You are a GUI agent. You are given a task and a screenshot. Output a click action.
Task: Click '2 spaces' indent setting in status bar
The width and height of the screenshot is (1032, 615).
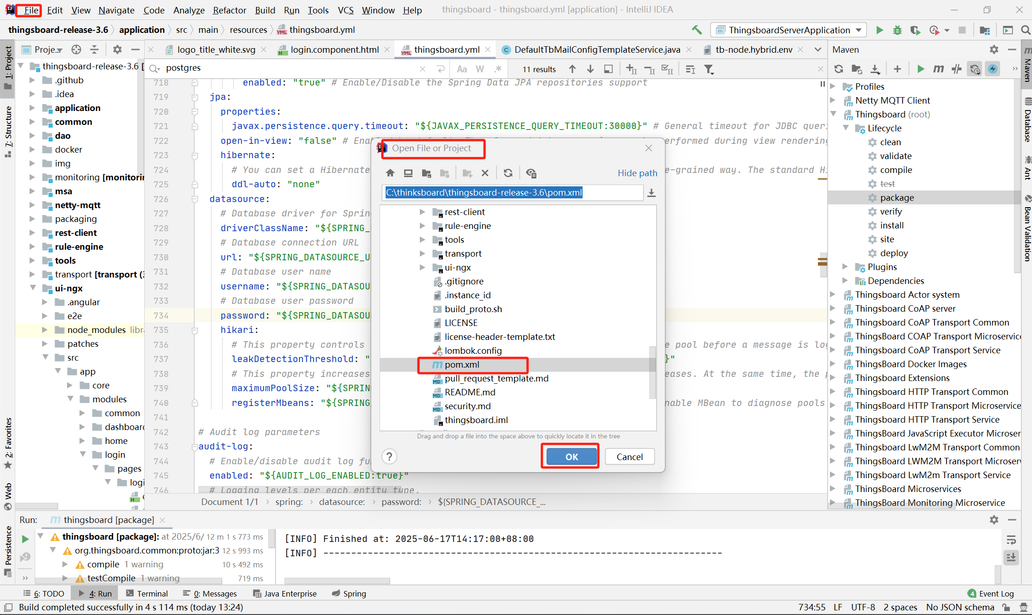[x=900, y=607]
